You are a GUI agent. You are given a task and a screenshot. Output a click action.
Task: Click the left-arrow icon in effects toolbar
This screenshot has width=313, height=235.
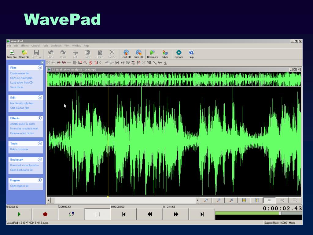point(101,63)
